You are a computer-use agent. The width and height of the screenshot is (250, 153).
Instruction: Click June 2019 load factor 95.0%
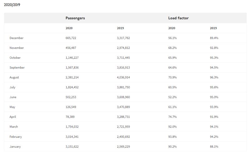click(214, 97)
